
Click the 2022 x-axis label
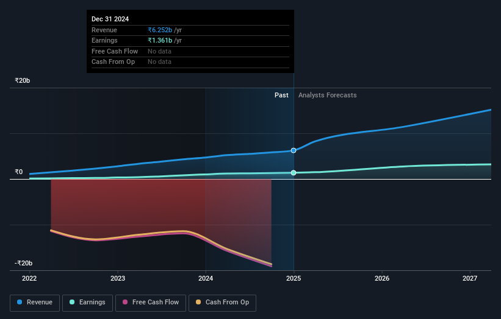[x=29, y=278]
